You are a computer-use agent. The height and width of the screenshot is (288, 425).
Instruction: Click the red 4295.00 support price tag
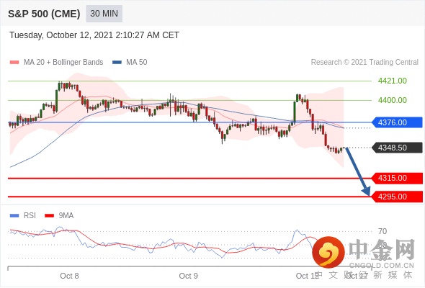(397, 197)
